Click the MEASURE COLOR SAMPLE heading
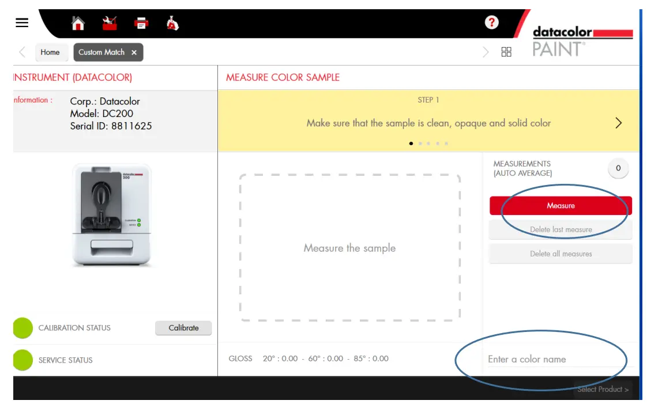This screenshot has width=647, height=404. pyautogui.click(x=283, y=77)
